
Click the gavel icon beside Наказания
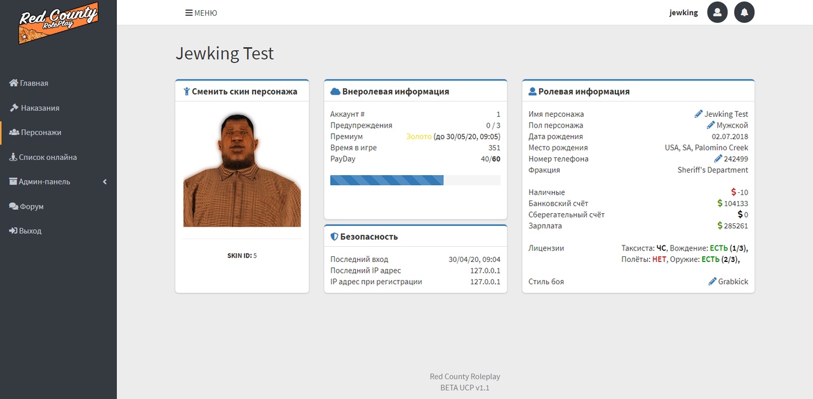[13, 108]
